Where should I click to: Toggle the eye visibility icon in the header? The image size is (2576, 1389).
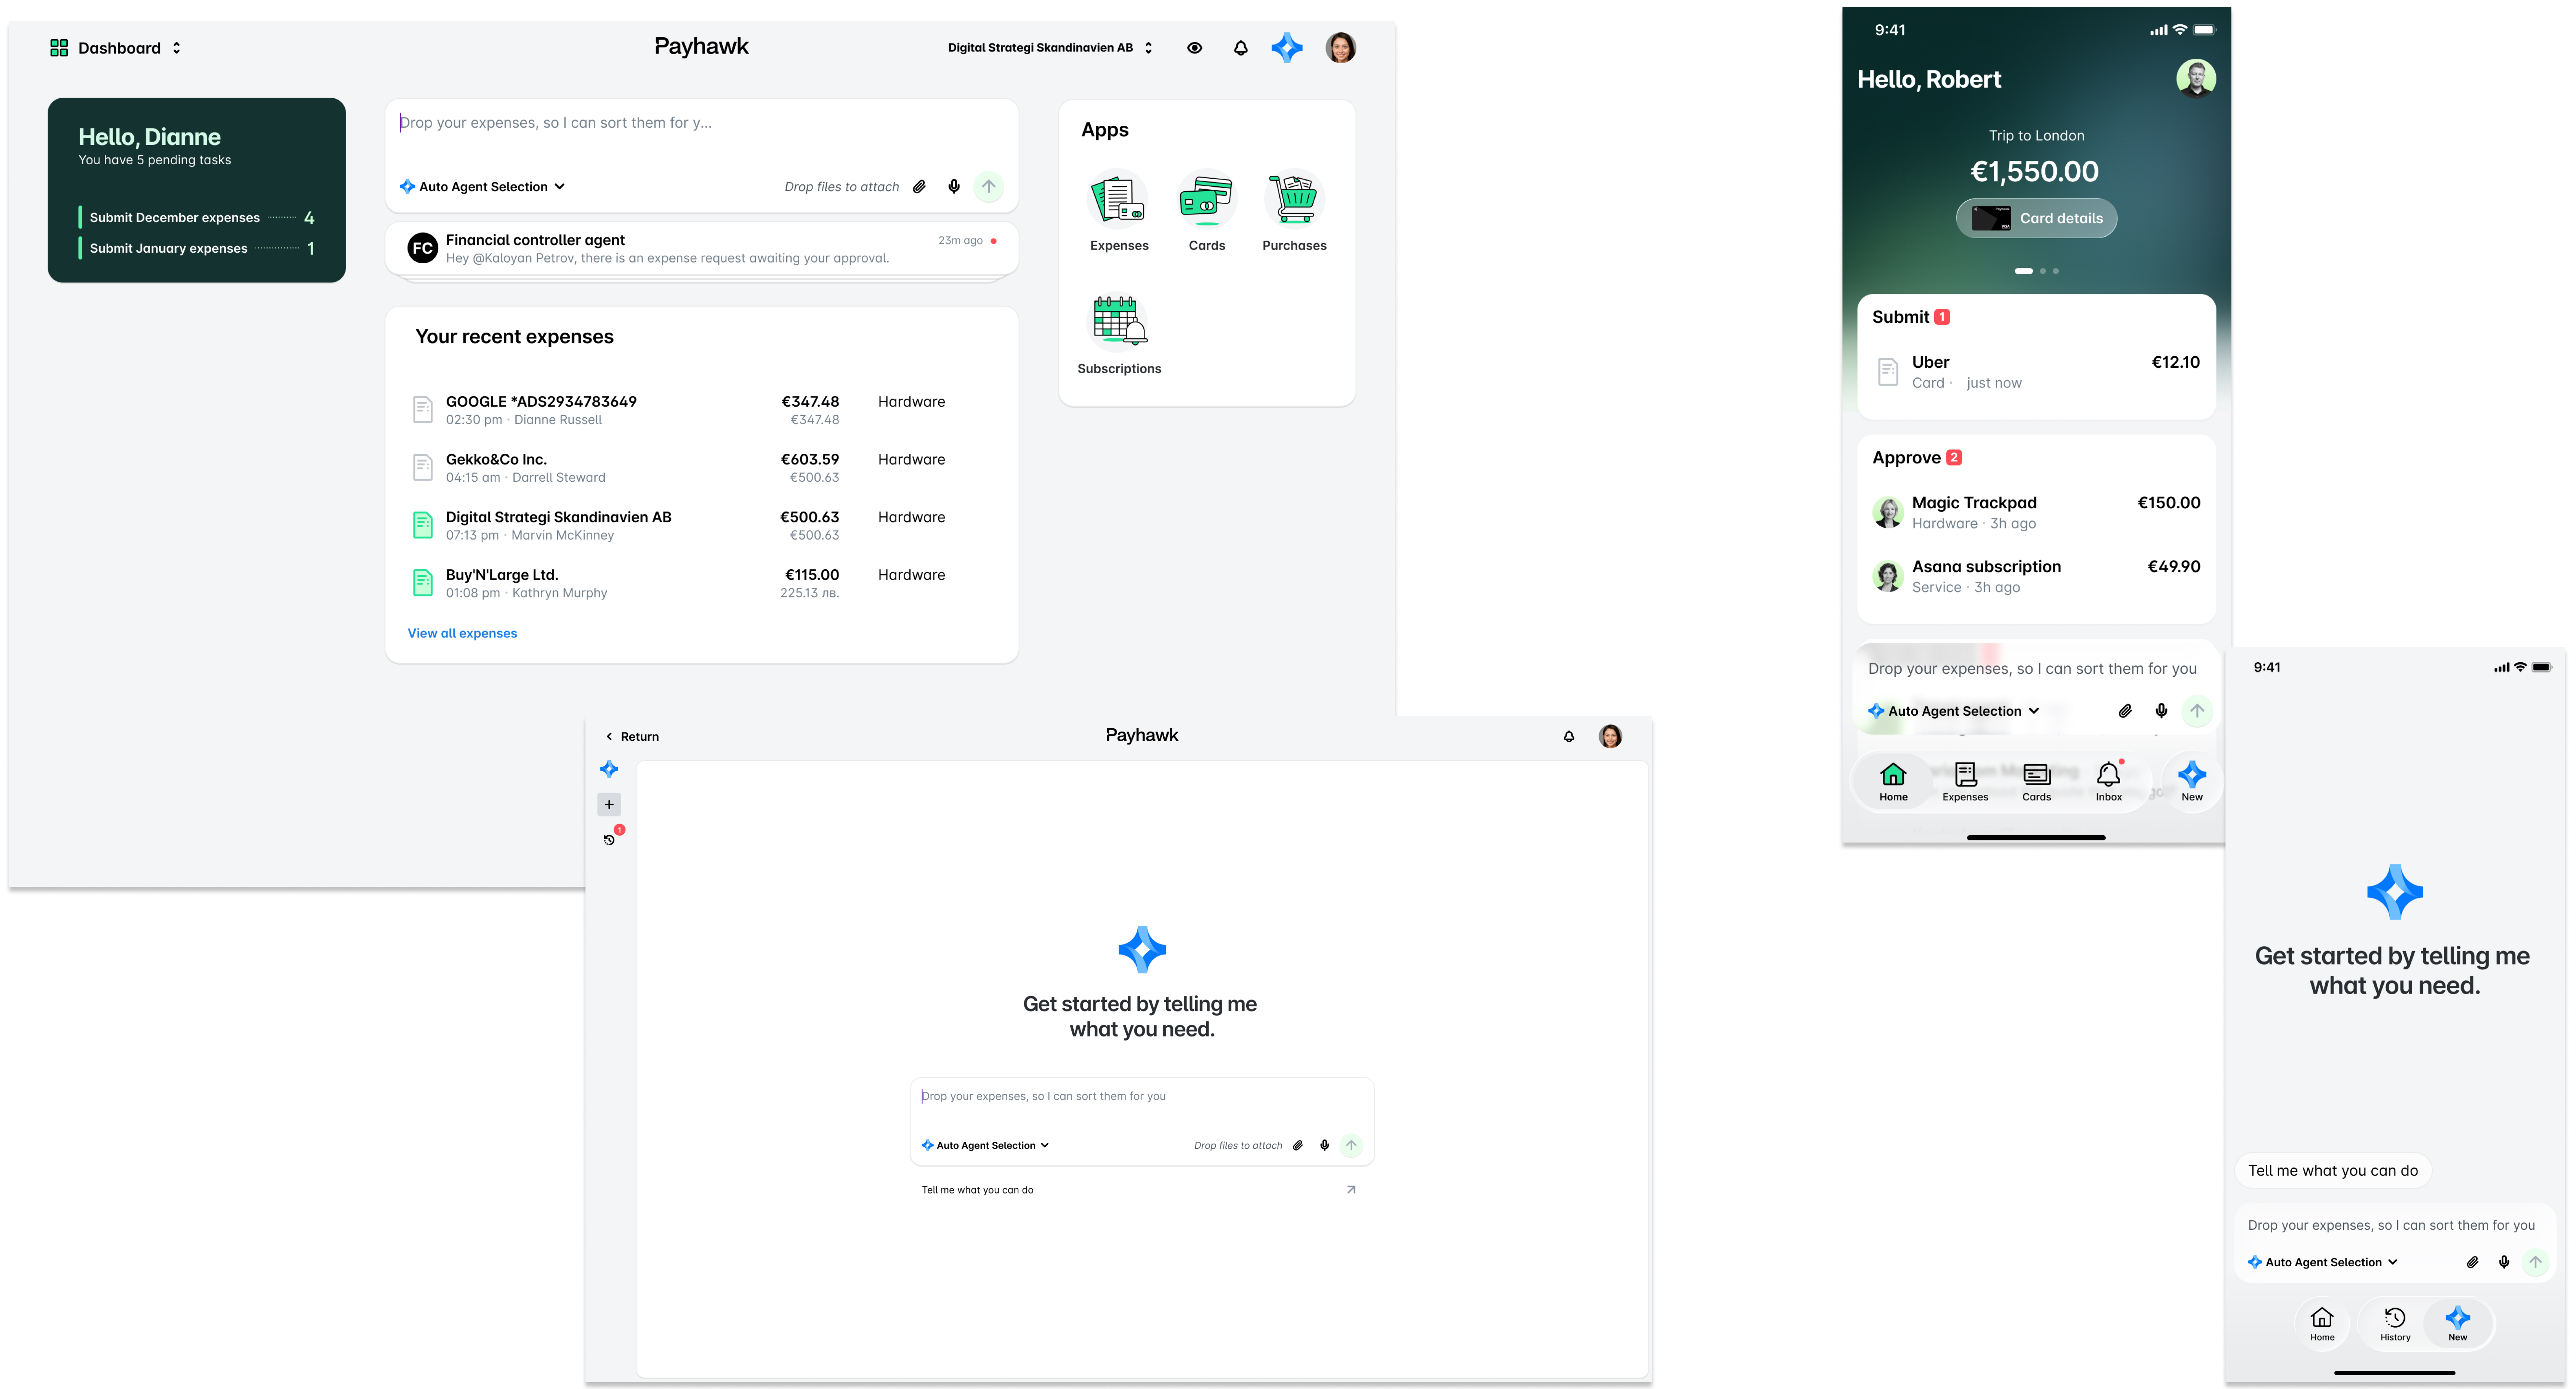[1195, 47]
